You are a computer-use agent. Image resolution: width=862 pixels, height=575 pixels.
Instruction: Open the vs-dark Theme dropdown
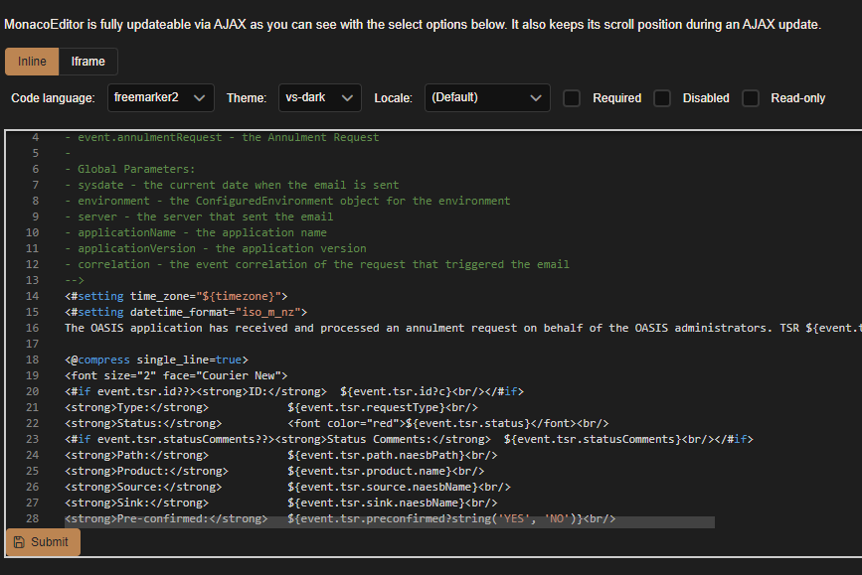point(318,97)
